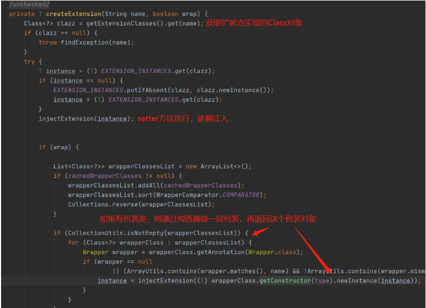Click the getExtensionClasses() call
Screen dimensions: 426x308
tap(125, 23)
